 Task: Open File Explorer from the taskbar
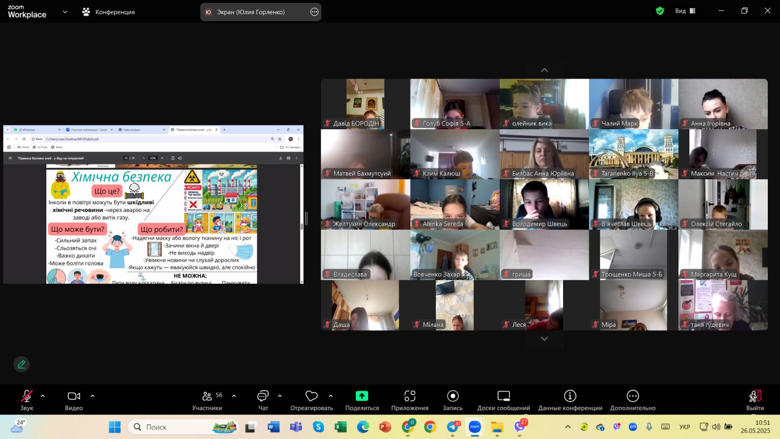point(497,427)
